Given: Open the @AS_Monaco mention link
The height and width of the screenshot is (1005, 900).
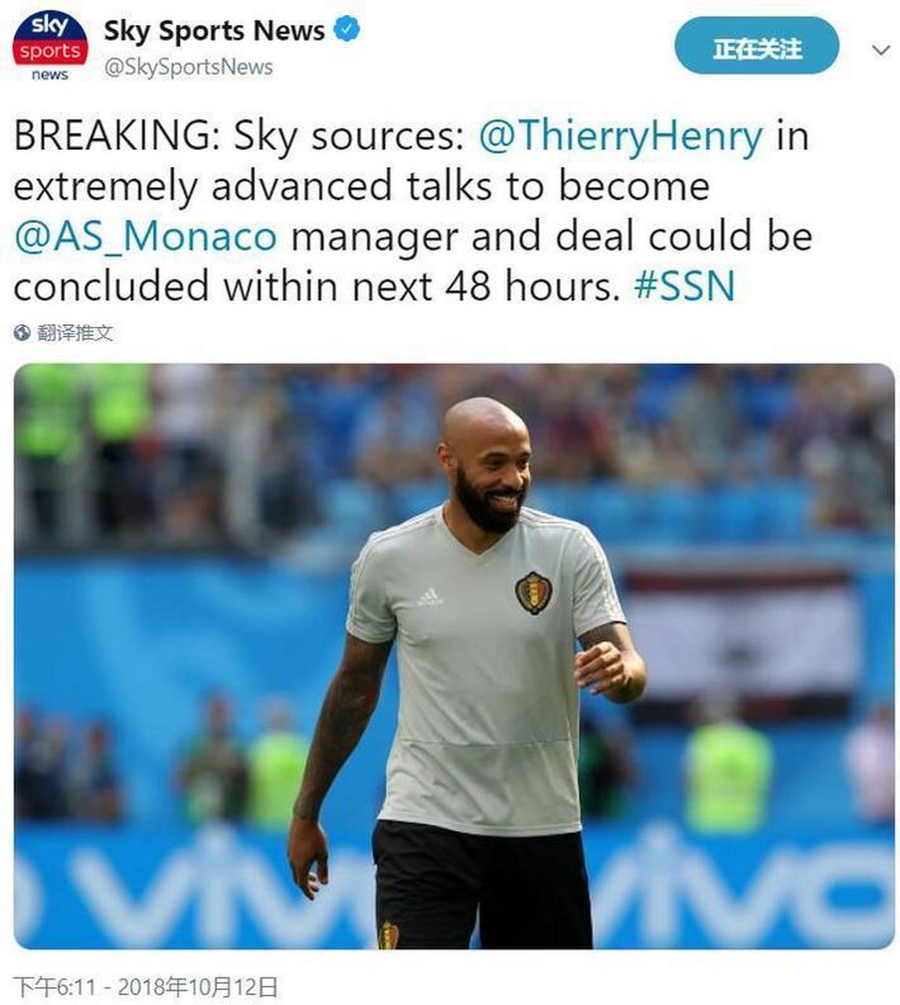Looking at the screenshot, I should click(145, 236).
